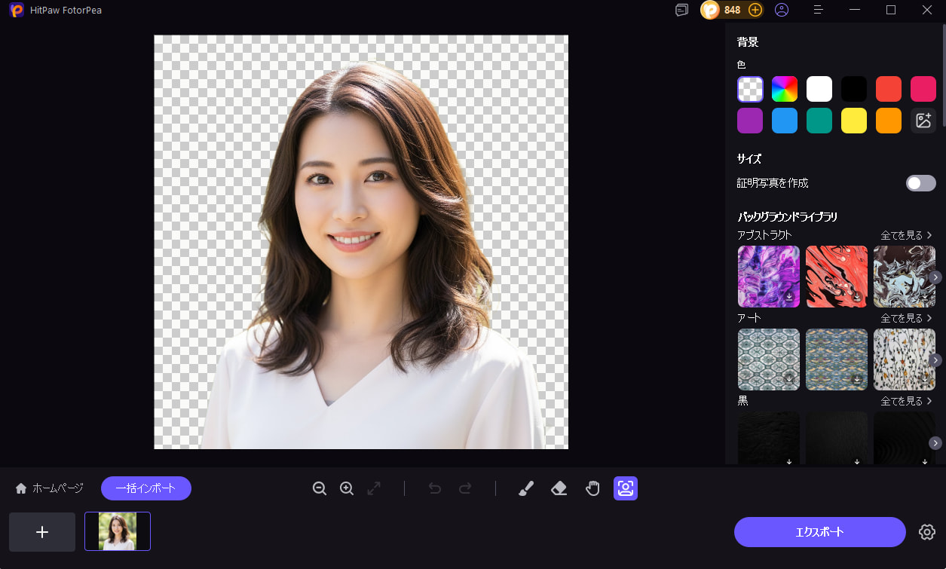
Task: Choose the red background color swatch
Action: click(889, 89)
